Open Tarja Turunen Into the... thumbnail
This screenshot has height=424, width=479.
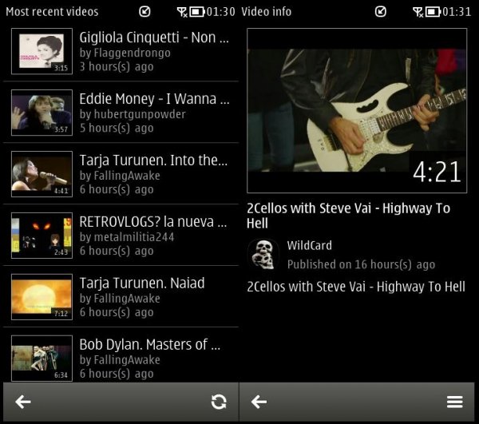coord(42,174)
